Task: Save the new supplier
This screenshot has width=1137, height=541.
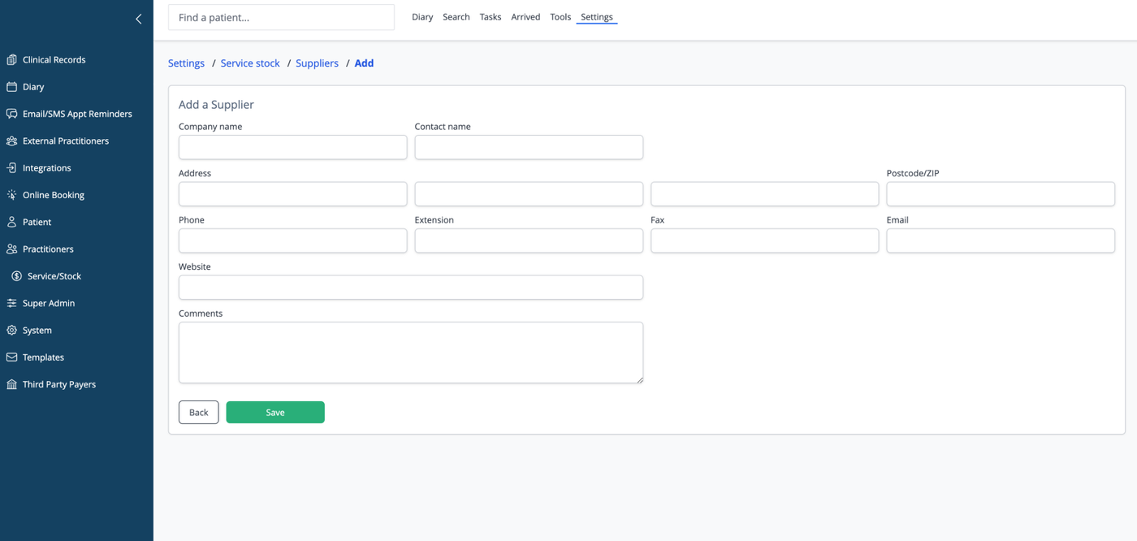Action: [275, 413]
